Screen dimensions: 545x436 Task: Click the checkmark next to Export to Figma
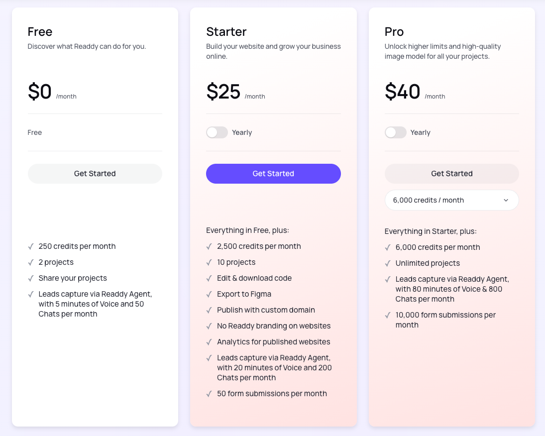pos(209,294)
